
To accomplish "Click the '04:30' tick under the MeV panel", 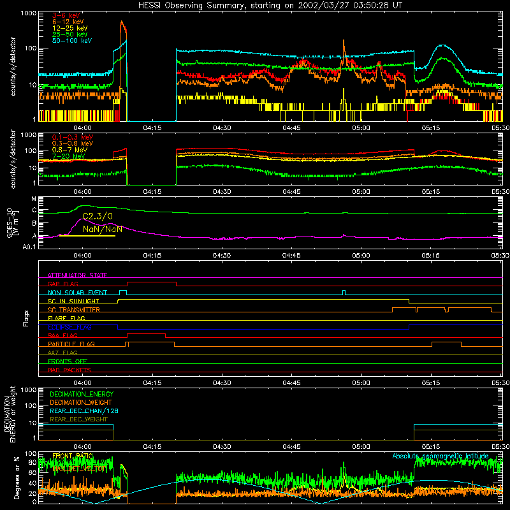I will pos(222,192).
